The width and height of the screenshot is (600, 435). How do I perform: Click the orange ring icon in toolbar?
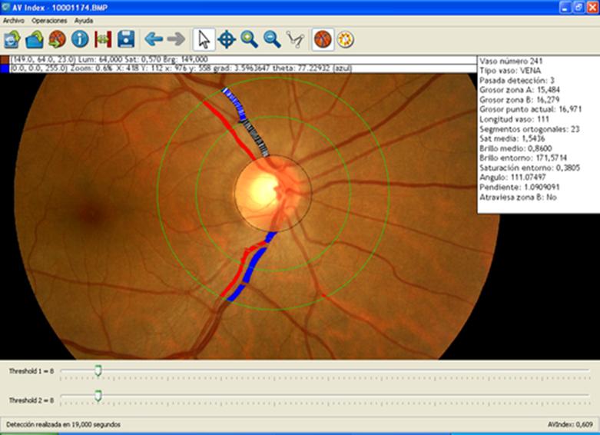click(x=345, y=38)
